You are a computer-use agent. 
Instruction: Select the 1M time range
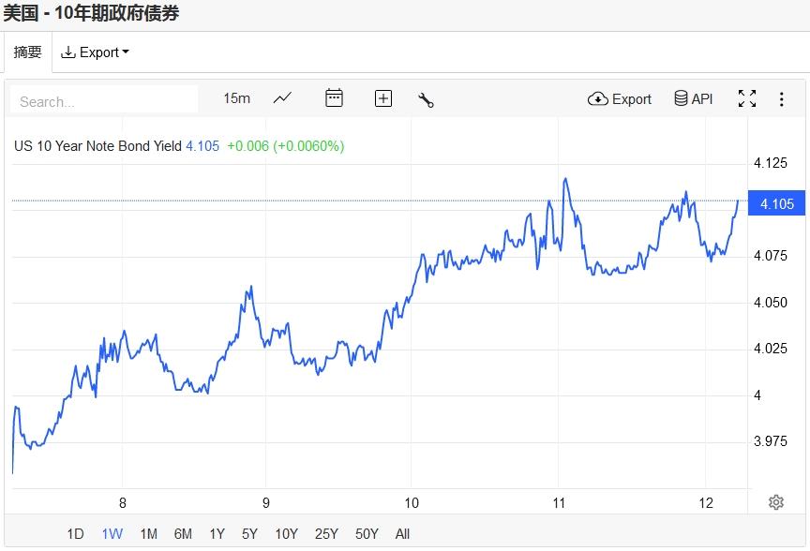pyautogui.click(x=148, y=534)
